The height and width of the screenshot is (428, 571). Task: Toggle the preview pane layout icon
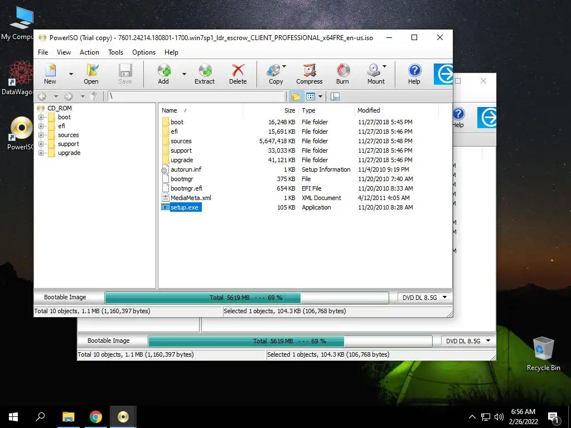[x=335, y=96]
